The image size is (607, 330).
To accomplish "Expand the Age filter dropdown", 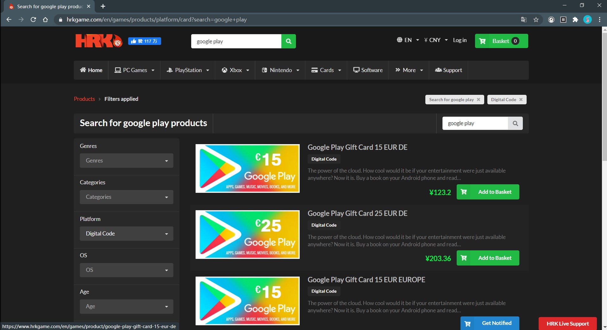I will click(126, 306).
